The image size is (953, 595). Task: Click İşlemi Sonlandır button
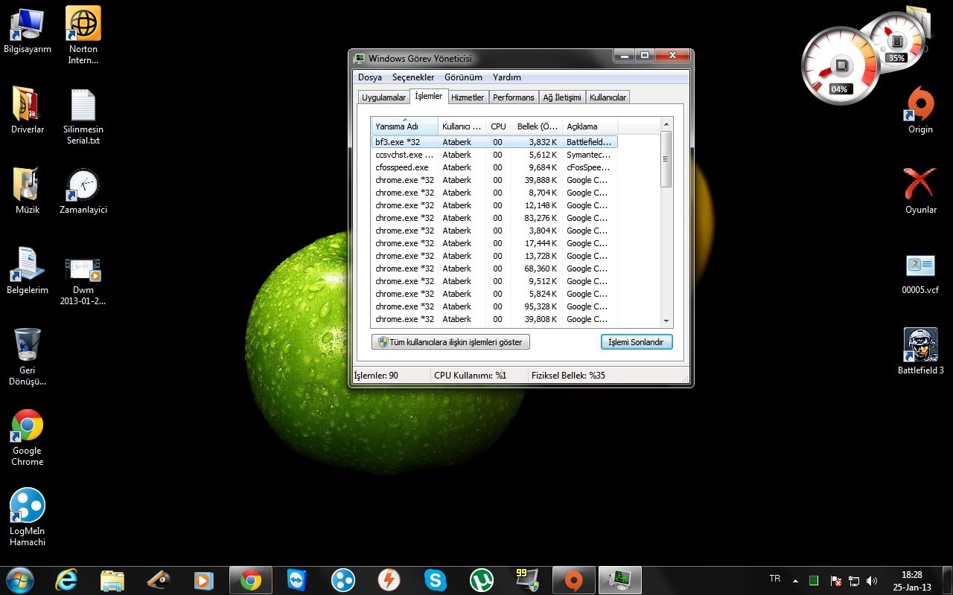(637, 342)
